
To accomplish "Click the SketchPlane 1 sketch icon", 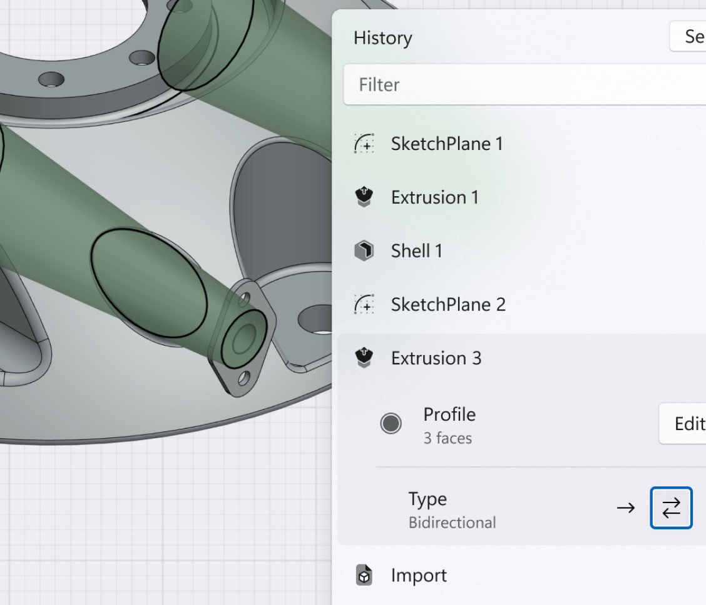I will click(364, 143).
